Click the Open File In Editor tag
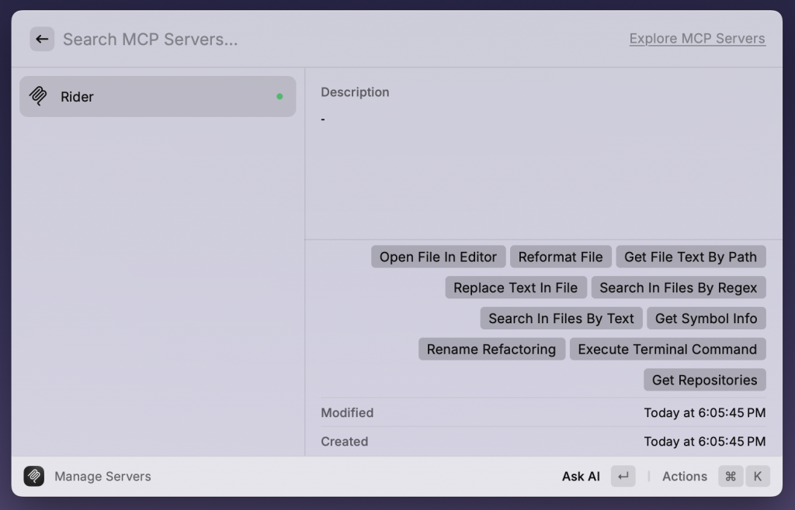The image size is (795, 510). tap(438, 257)
